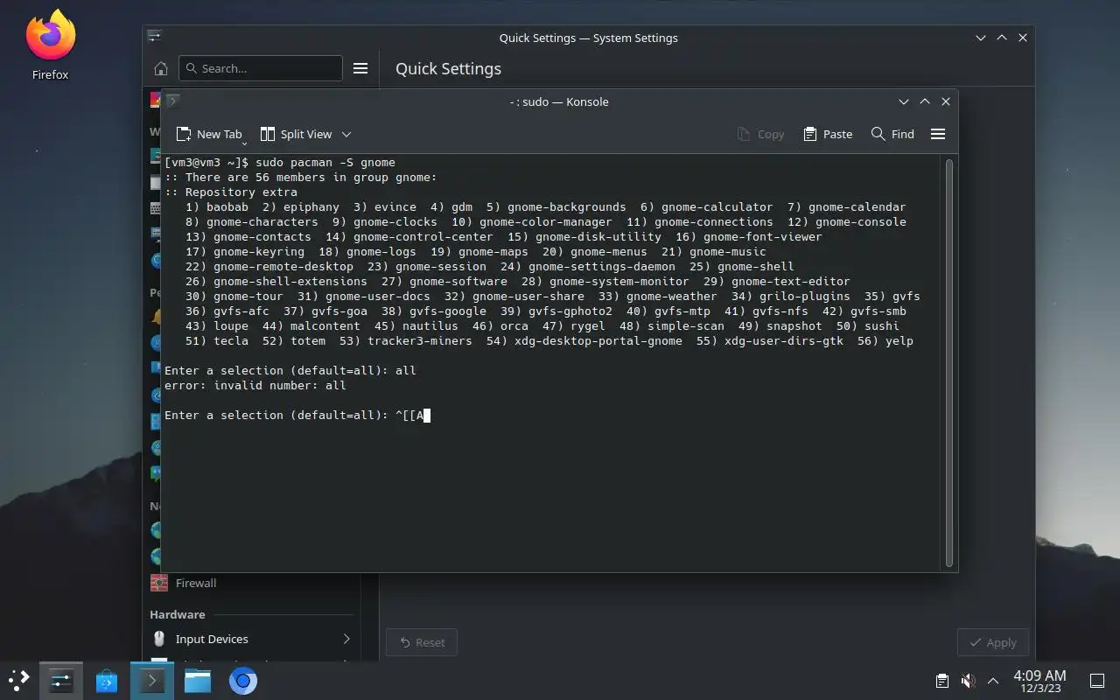Click the ':: Repository extra' line
1120x700 pixels.
(x=231, y=192)
